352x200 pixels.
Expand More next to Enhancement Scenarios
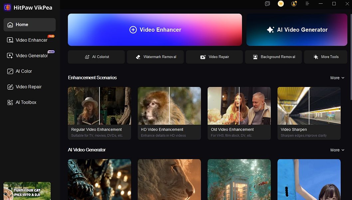pyautogui.click(x=337, y=78)
